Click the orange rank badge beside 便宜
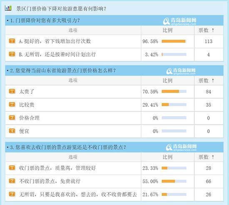 pyautogui.click(x=12, y=131)
